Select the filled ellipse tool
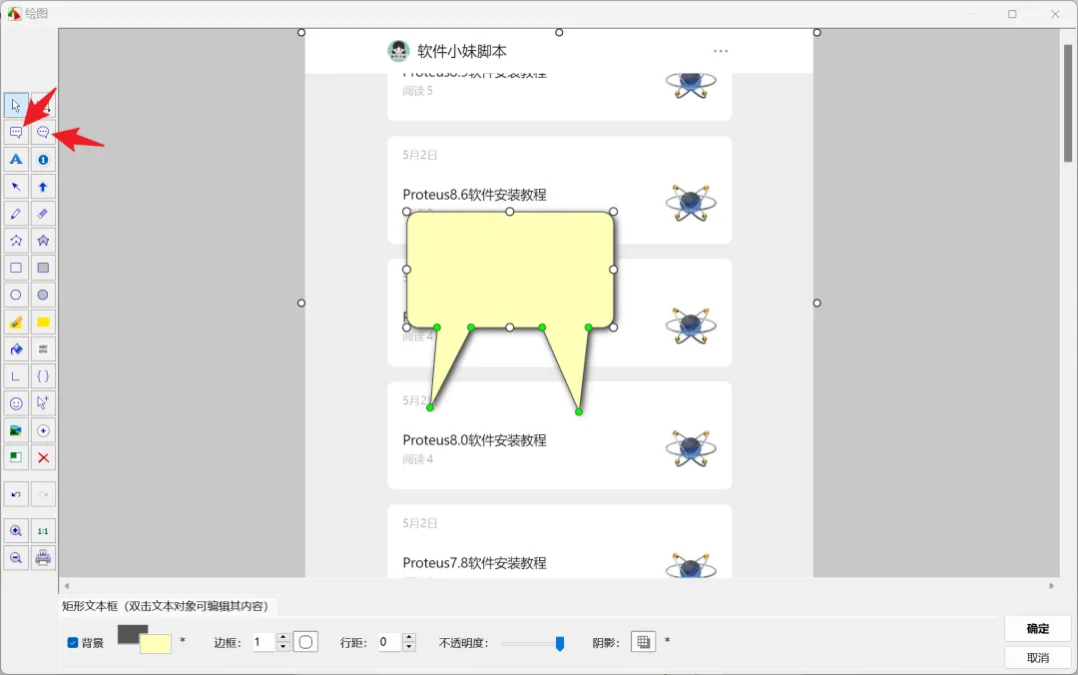This screenshot has width=1078, height=675. (x=43, y=296)
